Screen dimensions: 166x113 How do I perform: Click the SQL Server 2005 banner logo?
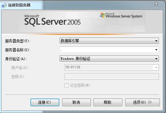(52, 20)
